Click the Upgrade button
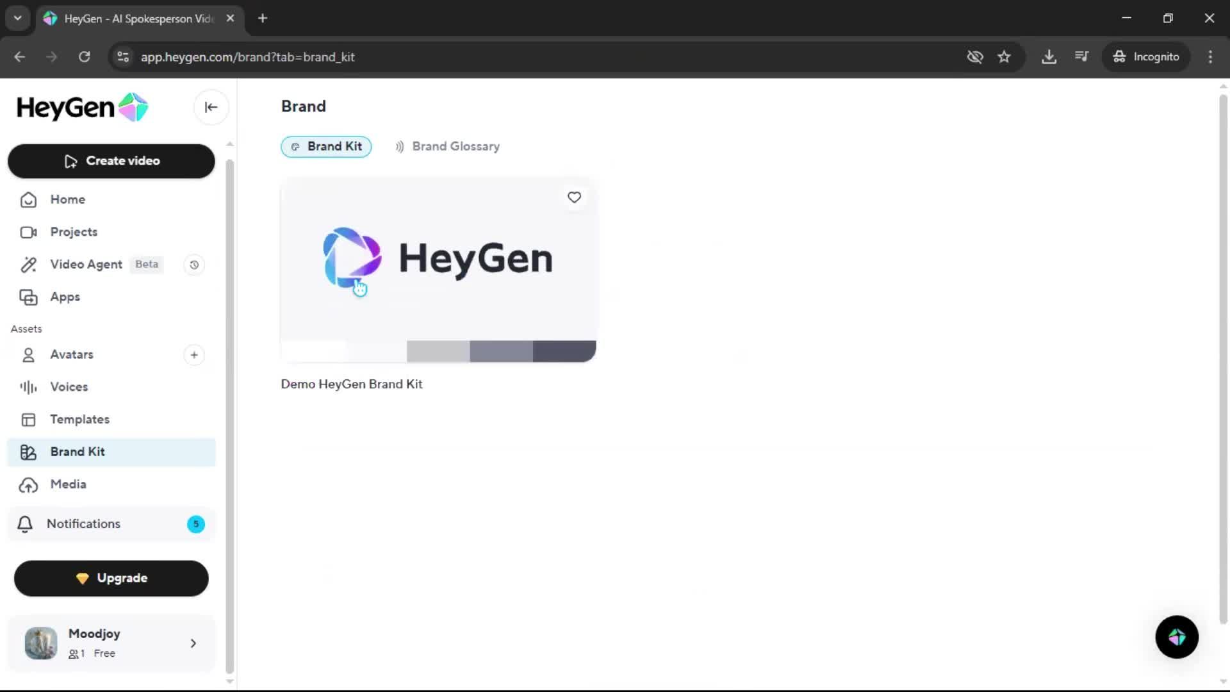 111,578
